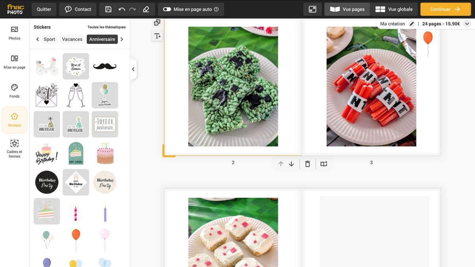Open Toutes les thématiques link

pos(106,27)
